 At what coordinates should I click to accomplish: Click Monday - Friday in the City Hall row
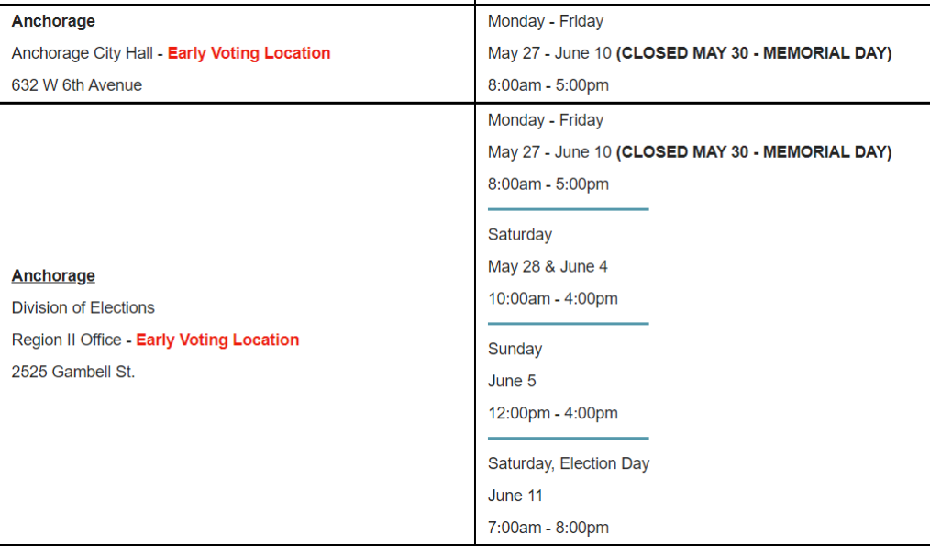coord(546,21)
